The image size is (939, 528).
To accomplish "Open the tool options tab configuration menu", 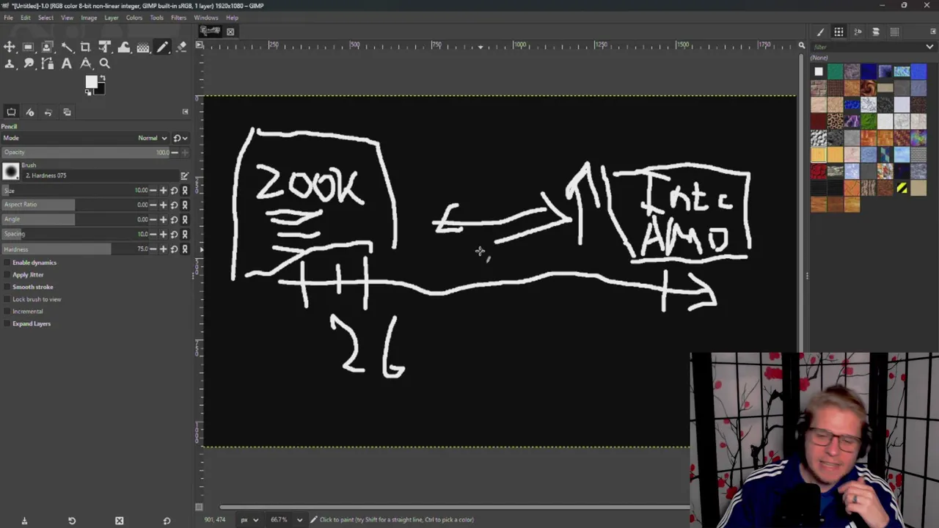I will point(185,112).
